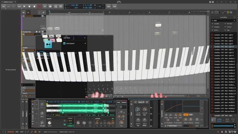238x134 pixels.
Task: Arm the global record button
Action: coord(34,7)
